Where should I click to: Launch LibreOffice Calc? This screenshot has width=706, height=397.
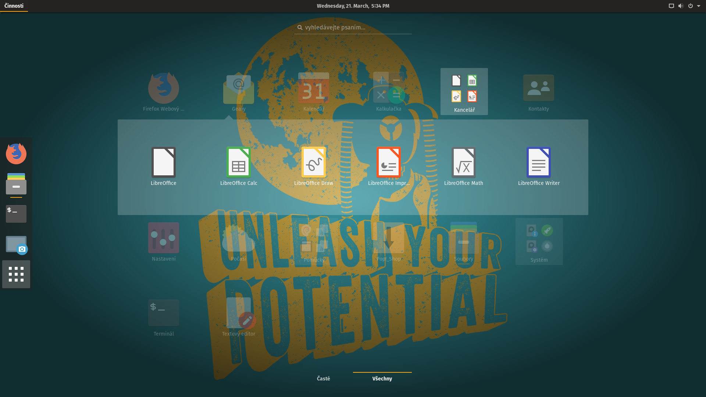pyautogui.click(x=239, y=163)
